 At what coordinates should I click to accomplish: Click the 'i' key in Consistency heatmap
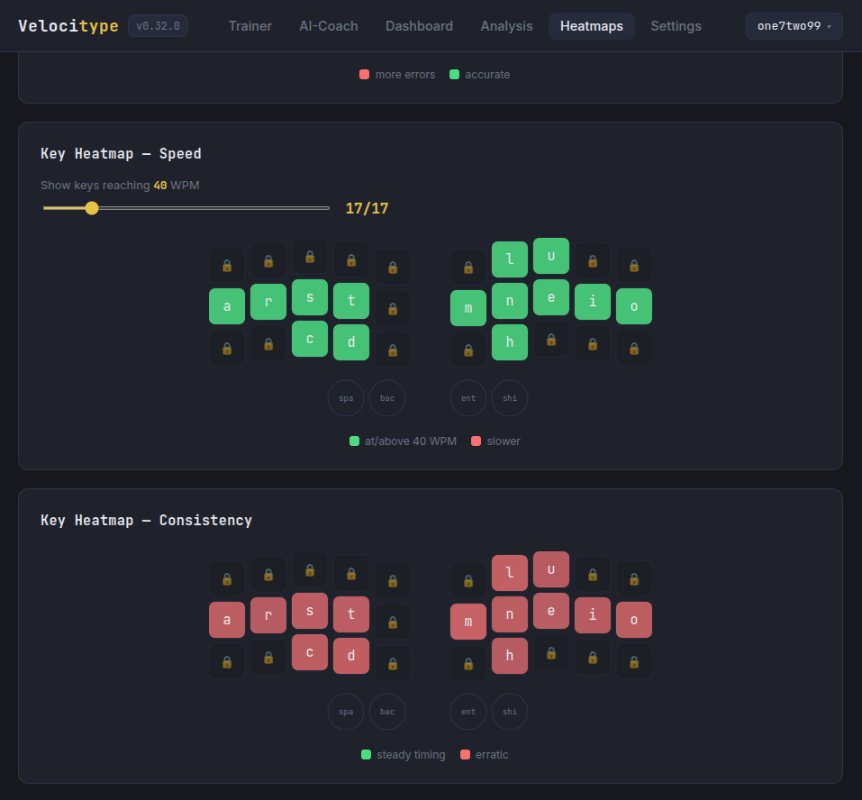593,615
